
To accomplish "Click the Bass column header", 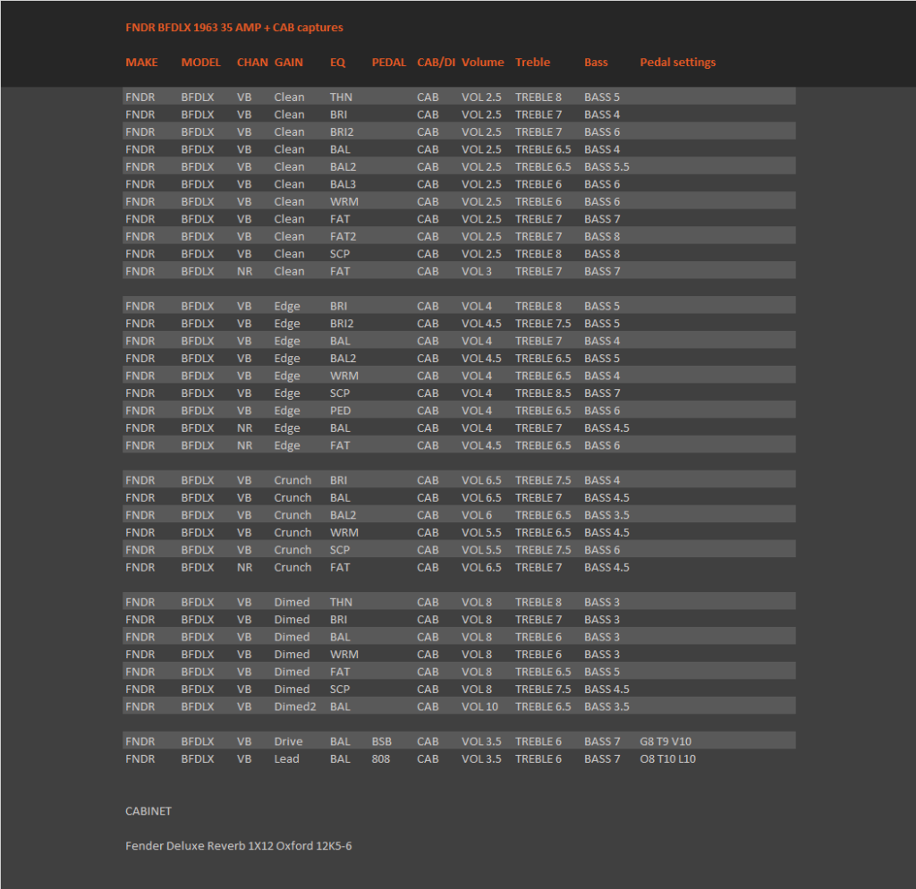I will tap(596, 63).
